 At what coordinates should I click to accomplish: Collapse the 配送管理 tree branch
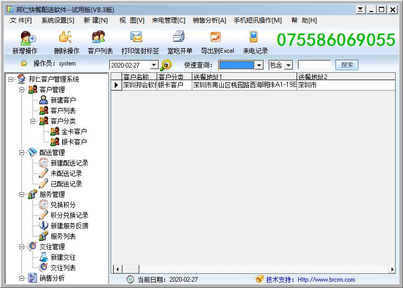tap(22, 152)
